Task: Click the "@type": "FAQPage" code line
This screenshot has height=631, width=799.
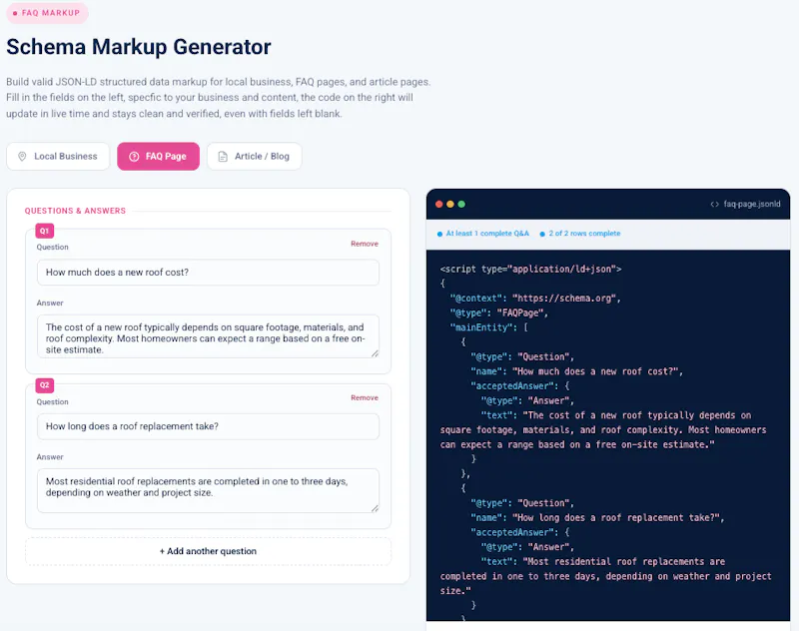Action: click(498, 313)
